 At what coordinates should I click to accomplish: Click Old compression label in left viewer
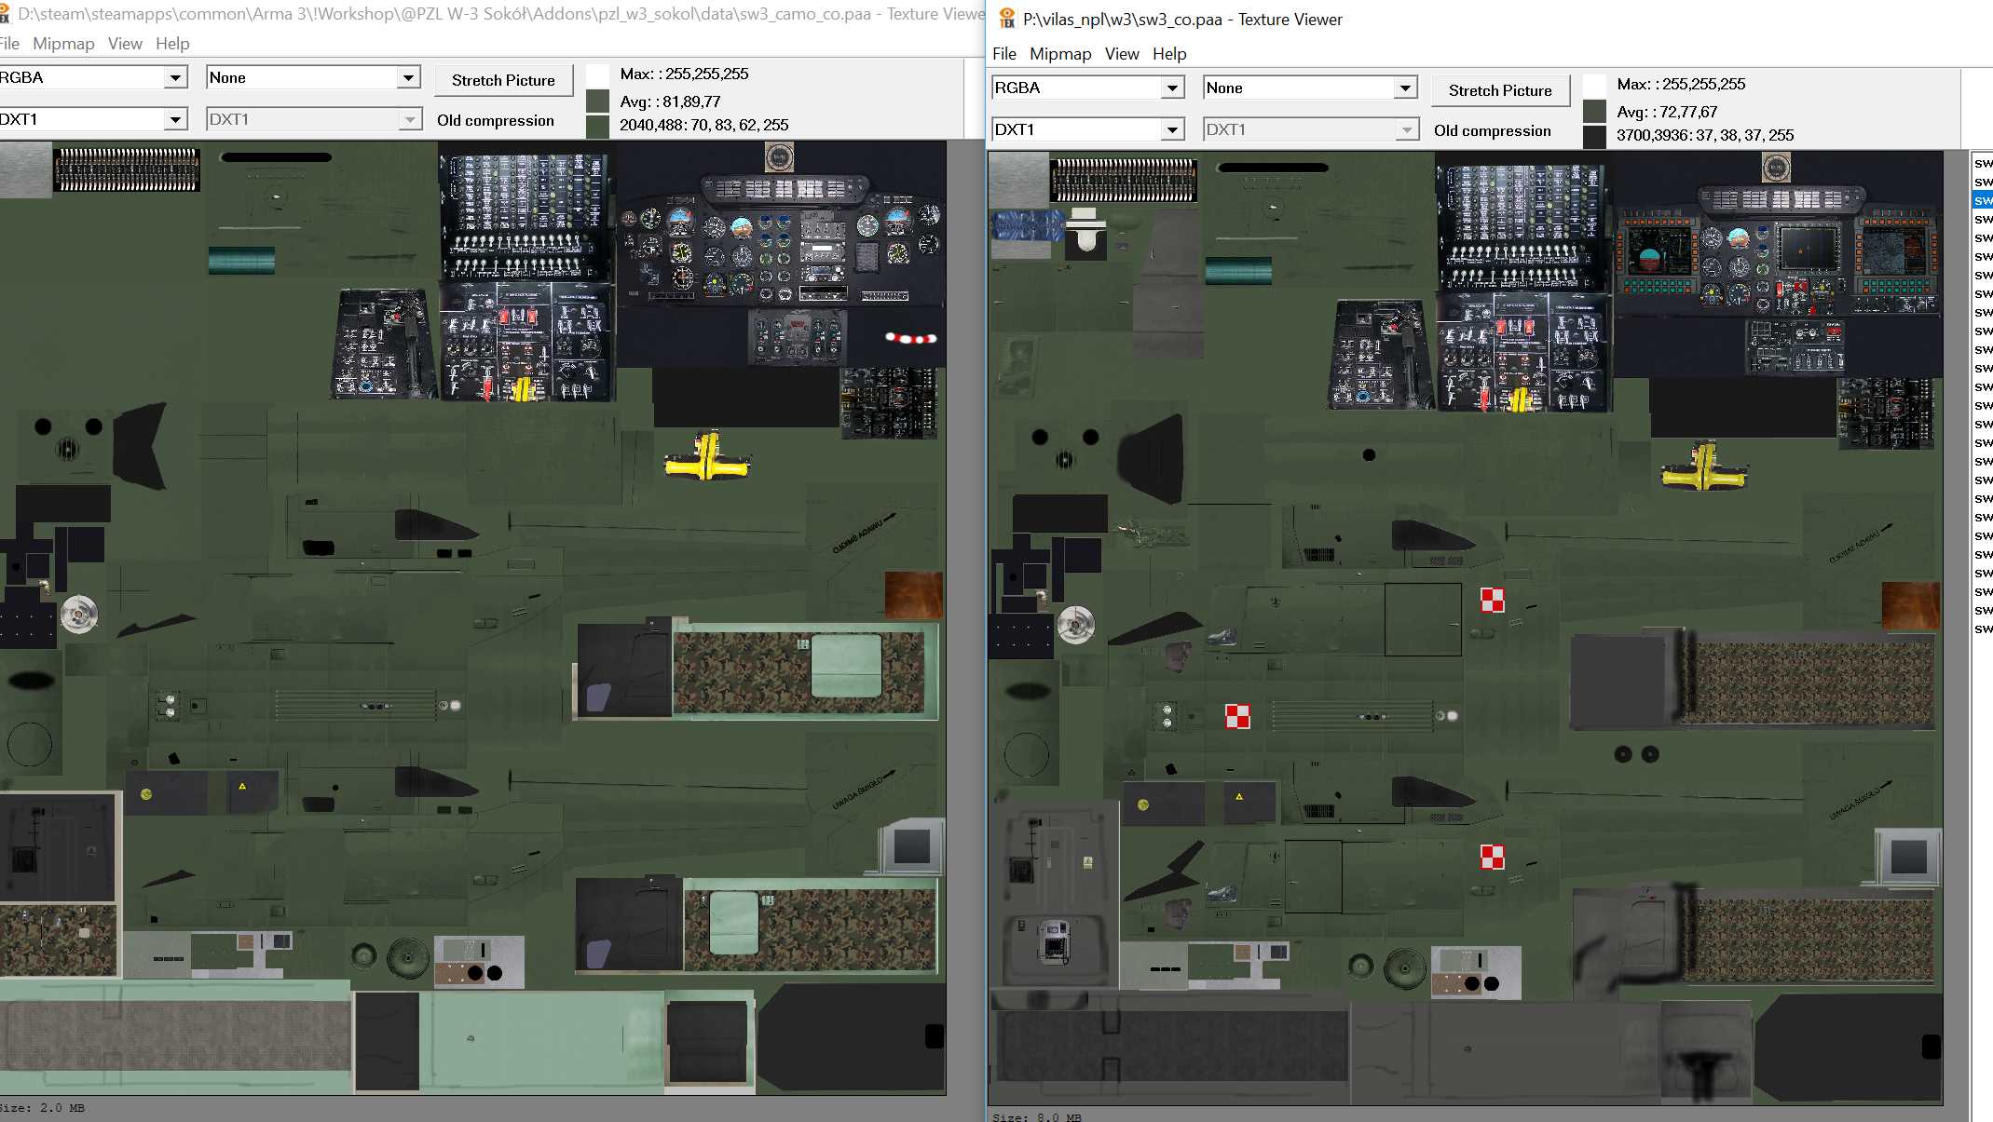(495, 120)
